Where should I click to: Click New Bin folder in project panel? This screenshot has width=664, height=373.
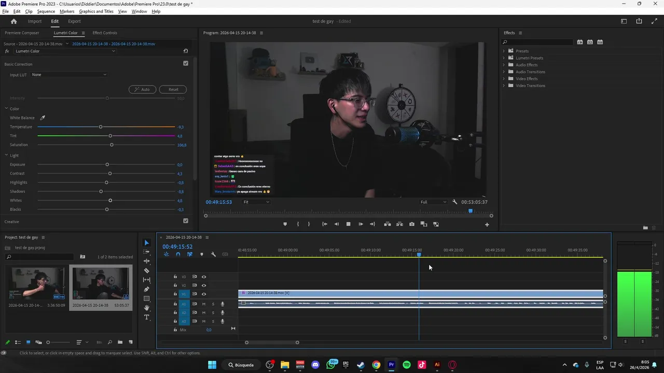tap(120, 342)
